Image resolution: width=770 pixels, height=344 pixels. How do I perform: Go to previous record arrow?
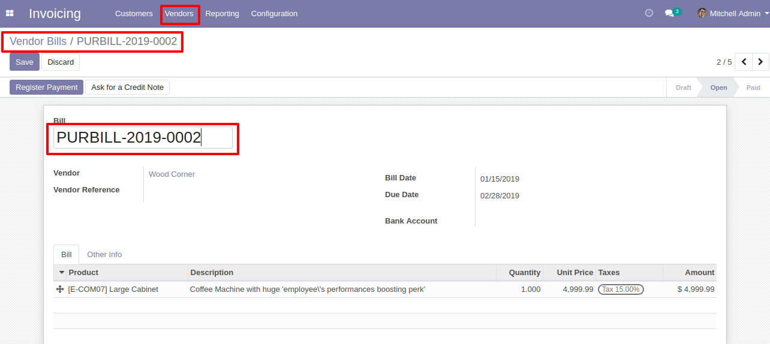(x=744, y=62)
